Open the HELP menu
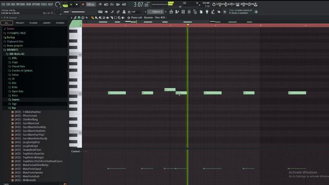Viewport: 329px width, 185px height. pos(50,4)
